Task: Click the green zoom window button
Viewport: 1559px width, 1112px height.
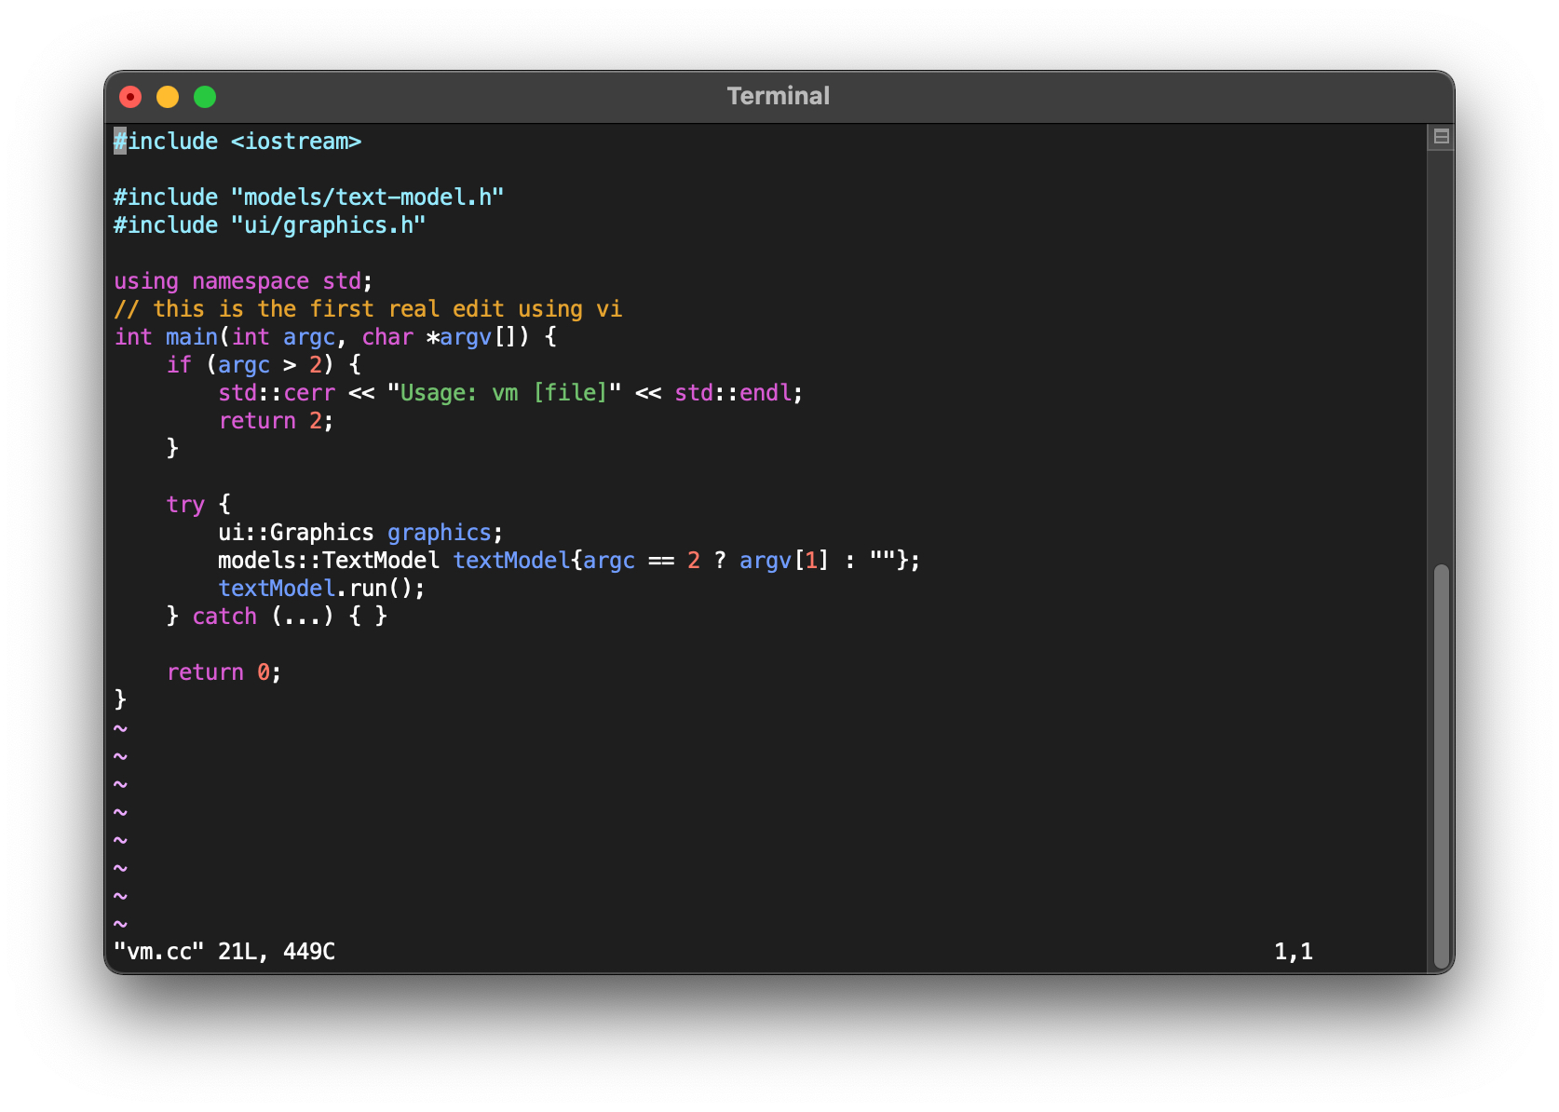Action: click(205, 97)
